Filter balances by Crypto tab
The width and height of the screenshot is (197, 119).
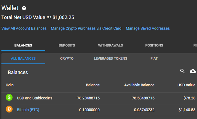click(x=67, y=58)
